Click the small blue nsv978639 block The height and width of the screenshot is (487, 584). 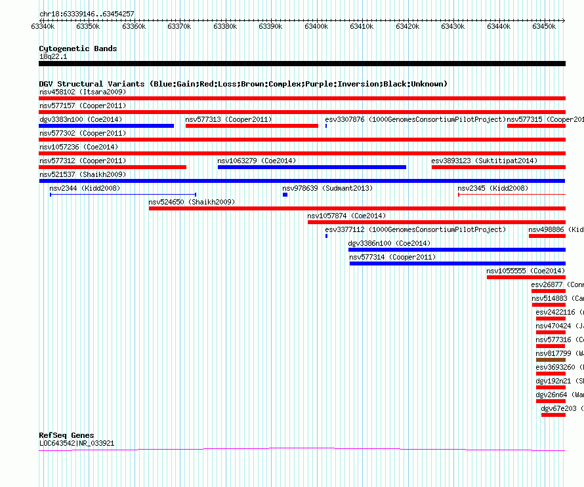tap(285, 195)
